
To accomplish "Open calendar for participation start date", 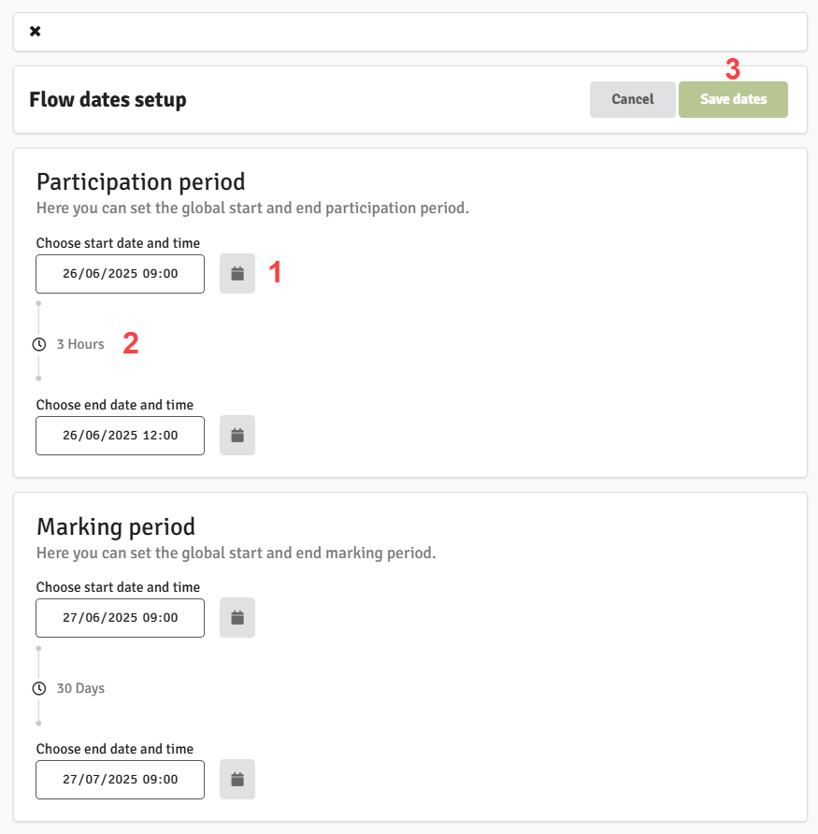I will [x=237, y=273].
